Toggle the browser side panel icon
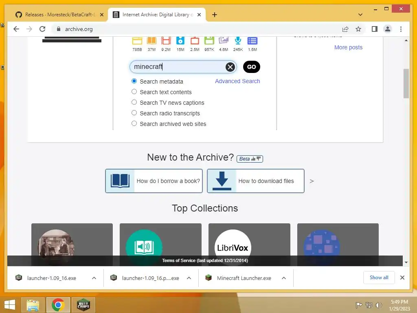The image size is (417, 313). [x=375, y=29]
